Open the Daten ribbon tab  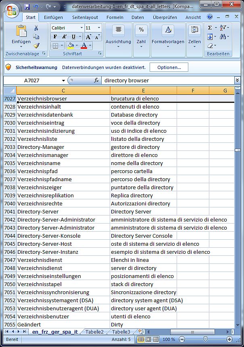click(138, 17)
